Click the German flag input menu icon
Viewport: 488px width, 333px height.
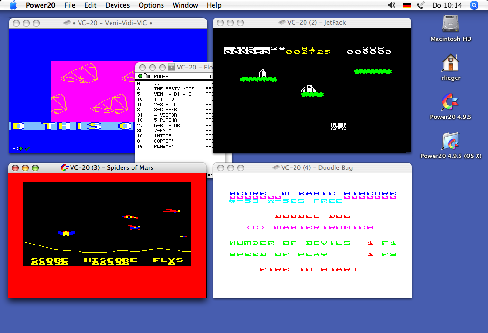[x=407, y=5]
